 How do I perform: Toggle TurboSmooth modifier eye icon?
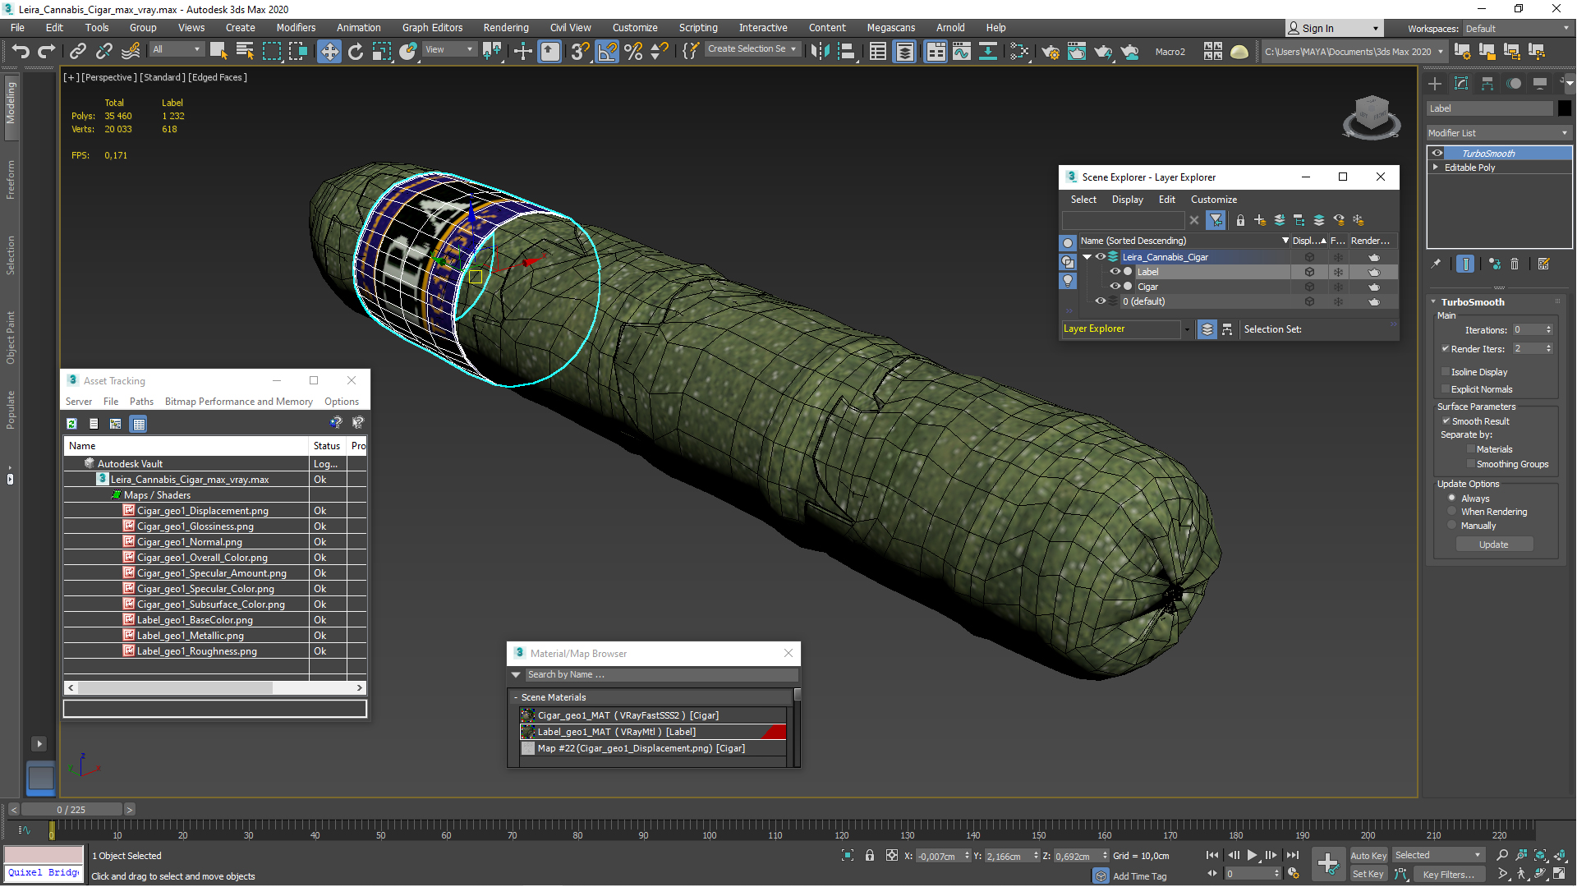[x=1437, y=153]
